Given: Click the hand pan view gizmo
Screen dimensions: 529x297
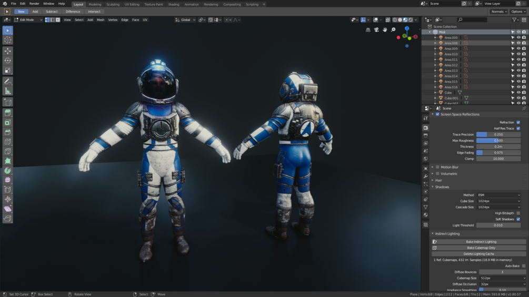Looking at the screenshot, I should [385, 29].
